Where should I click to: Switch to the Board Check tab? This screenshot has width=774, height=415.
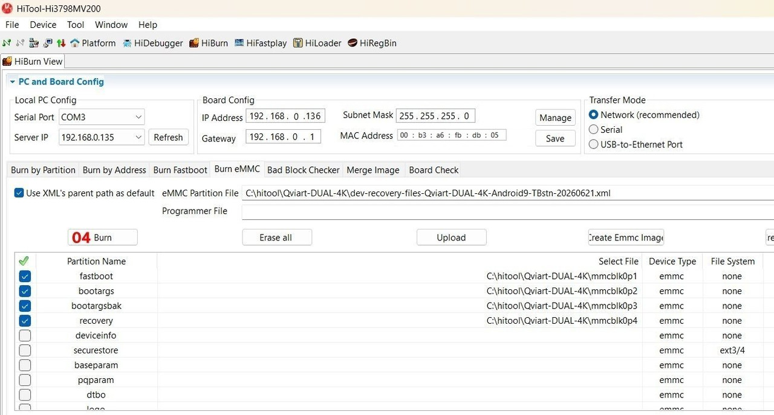click(434, 170)
